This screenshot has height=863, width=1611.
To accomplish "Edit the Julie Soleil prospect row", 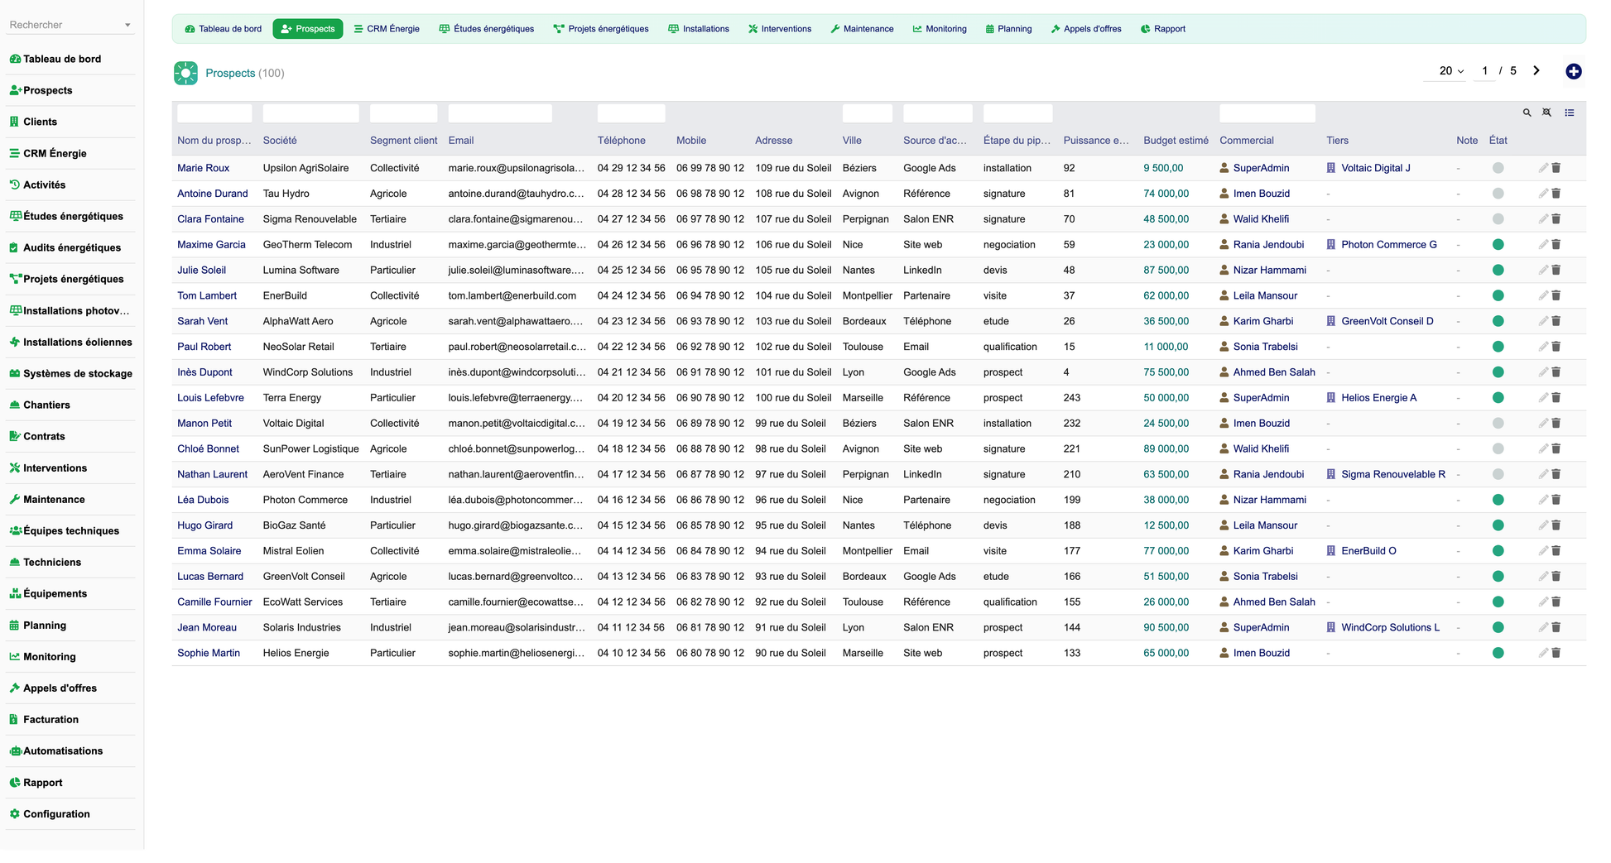I will click(x=1543, y=271).
